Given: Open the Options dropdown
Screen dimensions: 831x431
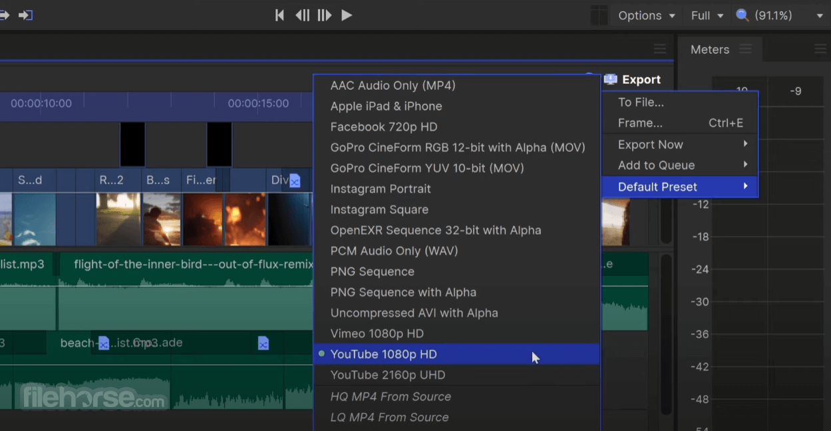Looking at the screenshot, I should [x=646, y=15].
